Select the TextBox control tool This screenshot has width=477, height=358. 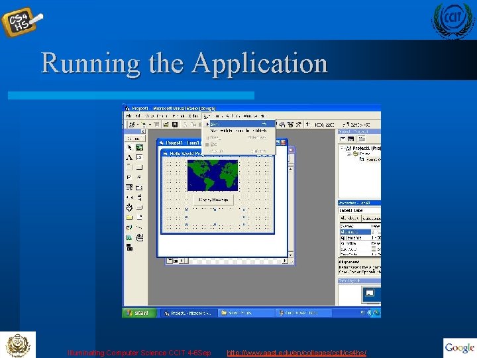point(139,157)
